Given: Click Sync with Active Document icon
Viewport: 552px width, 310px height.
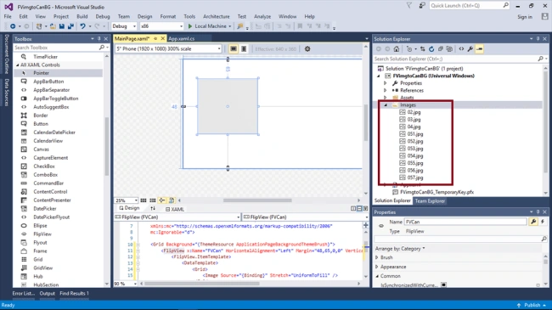Looking at the screenshot, I should pos(422,49).
